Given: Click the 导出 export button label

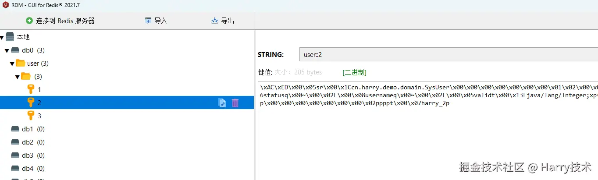Looking at the screenshot, I should [x=227, y=21].
